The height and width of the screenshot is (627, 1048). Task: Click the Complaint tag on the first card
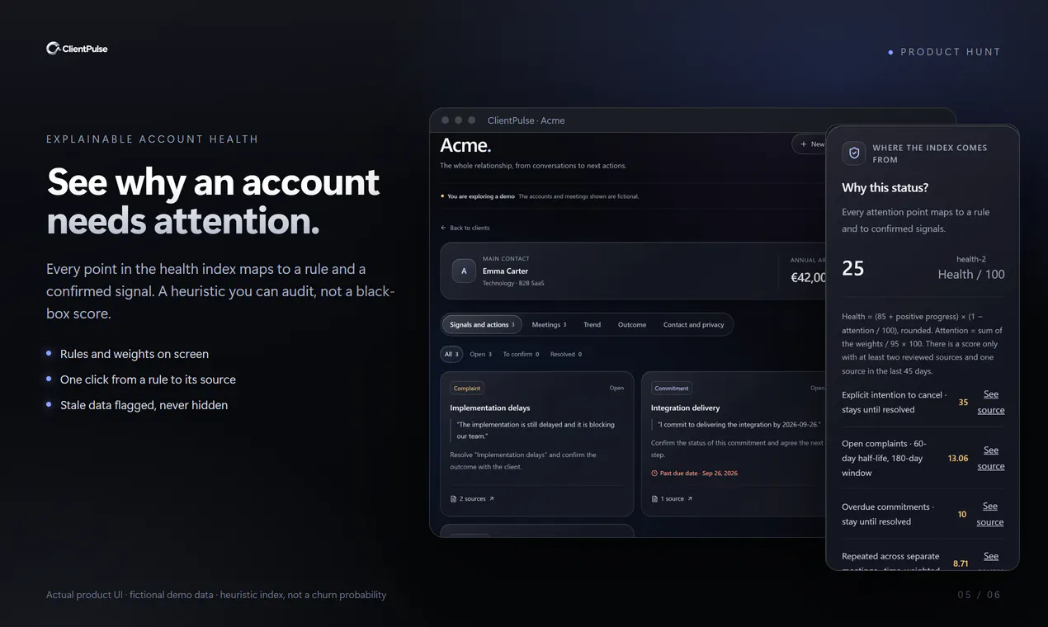click(467, 388)
